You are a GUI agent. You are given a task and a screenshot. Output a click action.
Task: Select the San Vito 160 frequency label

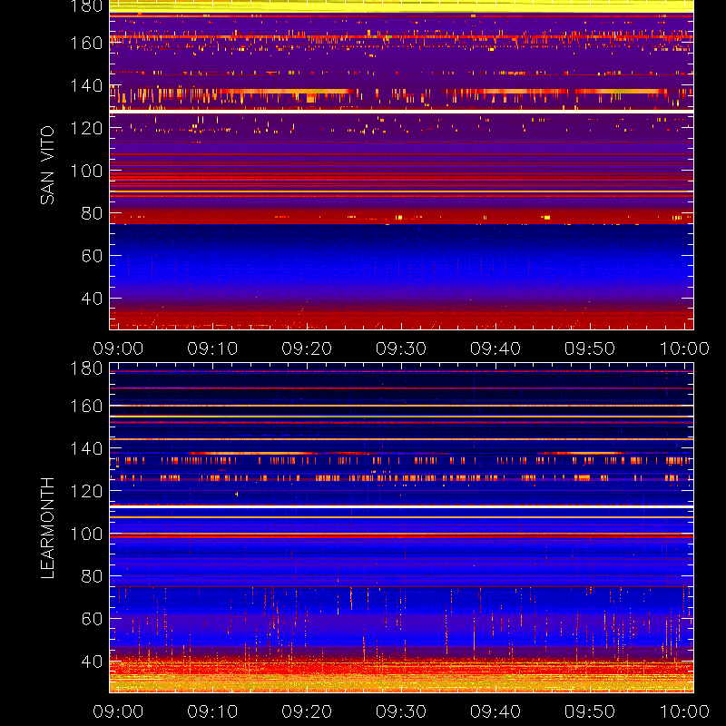(x=86, y=43)
